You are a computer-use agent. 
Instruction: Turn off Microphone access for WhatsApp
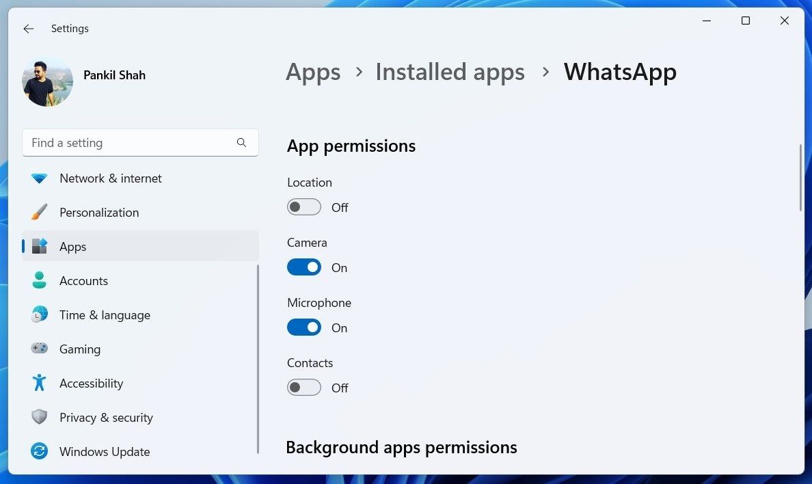coord(303,327)
